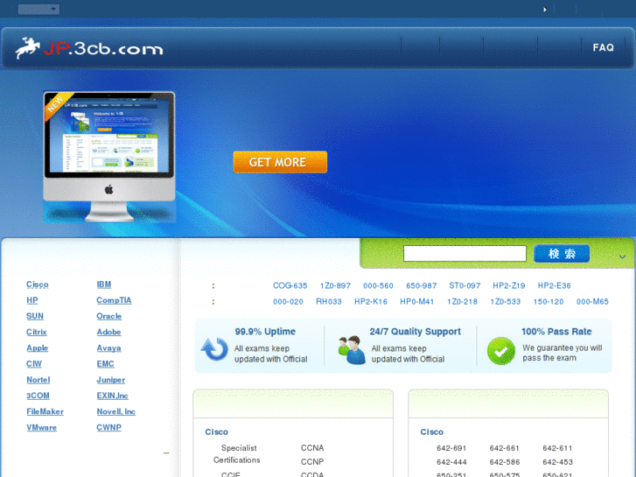Open exam 642-691 link
The height and width of the screenshot is (477, 636).
pyautogui.click(x=451, y=448)
